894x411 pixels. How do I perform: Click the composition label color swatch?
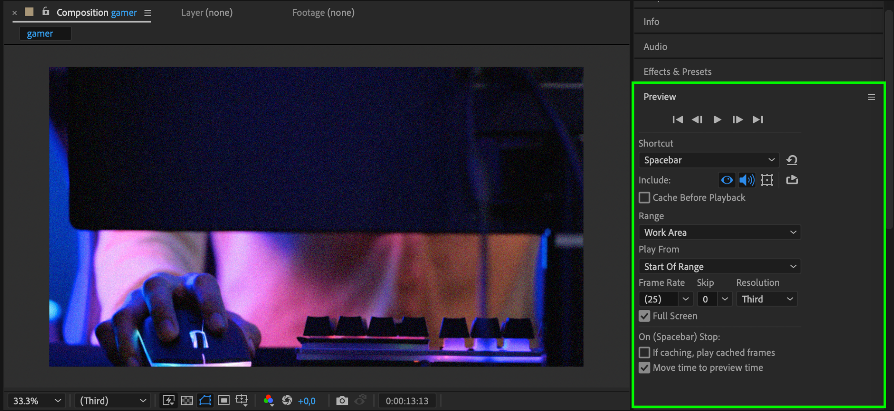[x=29, y=12]
